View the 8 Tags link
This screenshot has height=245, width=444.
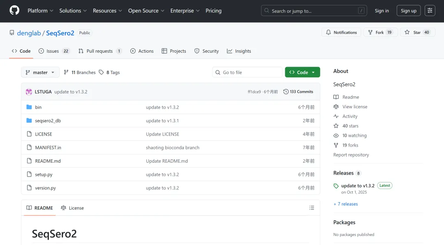109,72
